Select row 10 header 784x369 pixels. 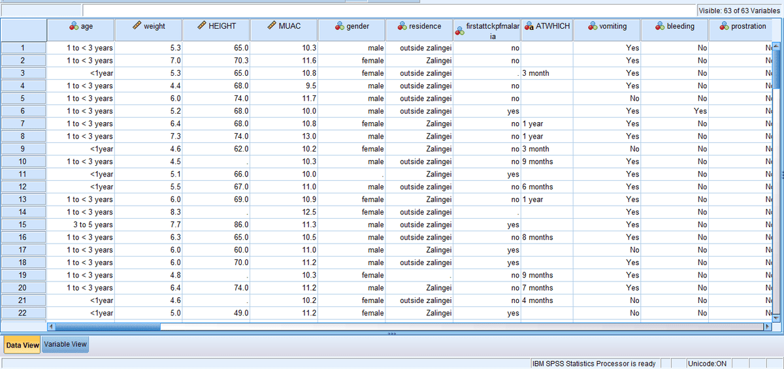pyautogui.click(x=23, y=161)
